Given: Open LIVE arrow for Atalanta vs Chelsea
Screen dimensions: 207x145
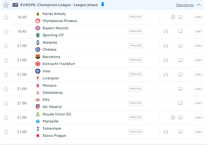Looking at the screenshot, I should [x=198, y=46].
